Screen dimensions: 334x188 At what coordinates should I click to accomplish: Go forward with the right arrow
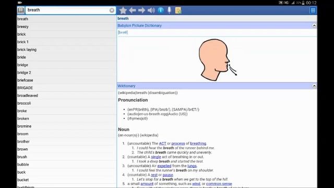141,10
